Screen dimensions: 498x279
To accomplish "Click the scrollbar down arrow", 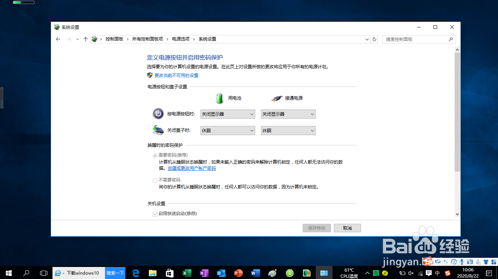I will coord(457,214).
